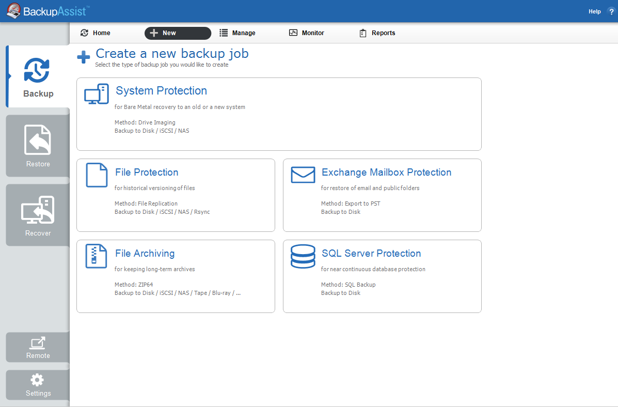Click the question mark help icon

point(611,11)
